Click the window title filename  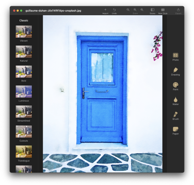pyautogui.click(x=53, y=11)
